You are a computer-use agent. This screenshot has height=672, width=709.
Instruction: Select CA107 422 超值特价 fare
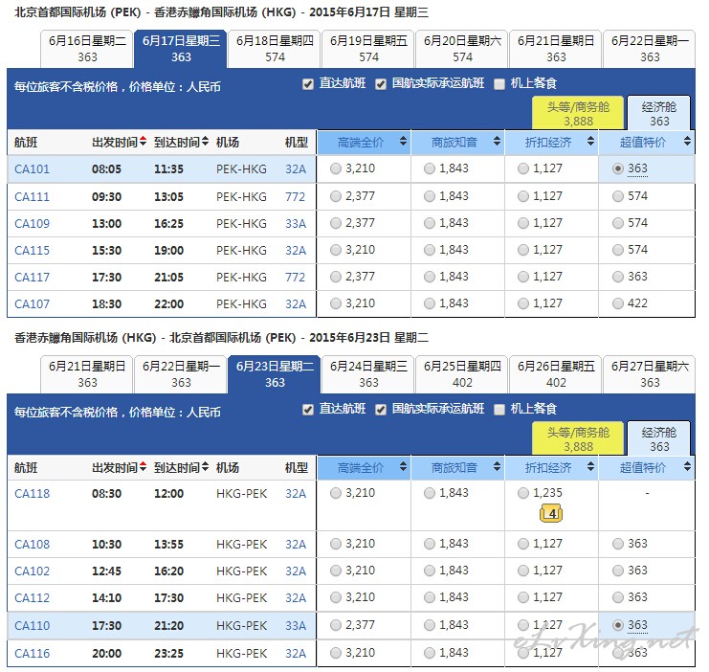click(618, 303)
